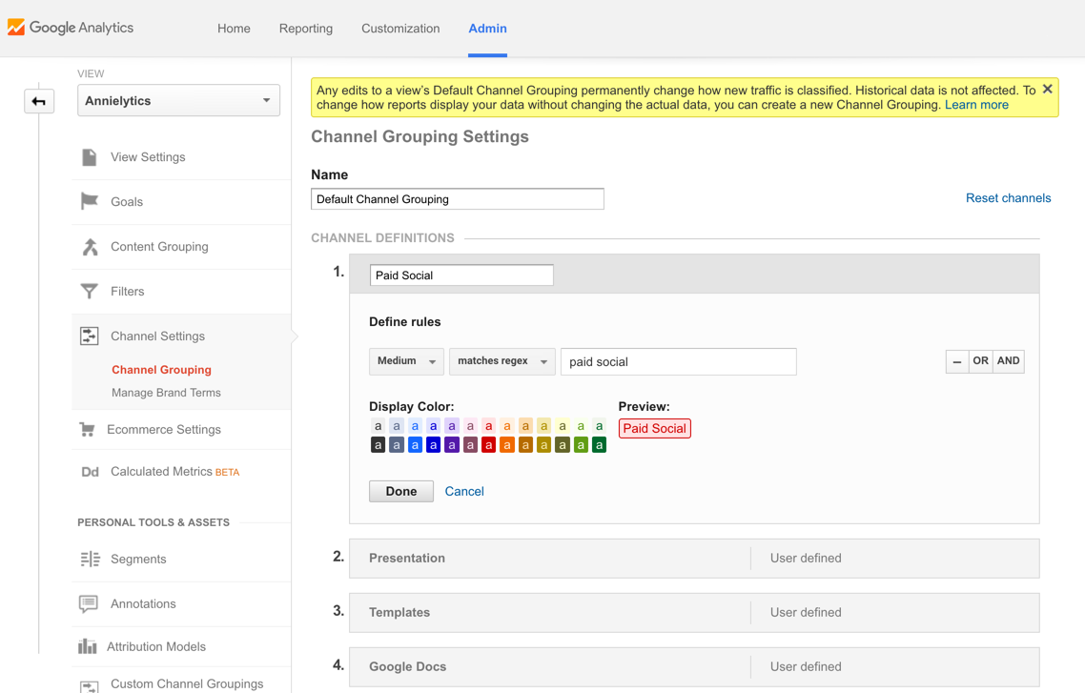Switch to the Reporting tab

tap(305, 29)
